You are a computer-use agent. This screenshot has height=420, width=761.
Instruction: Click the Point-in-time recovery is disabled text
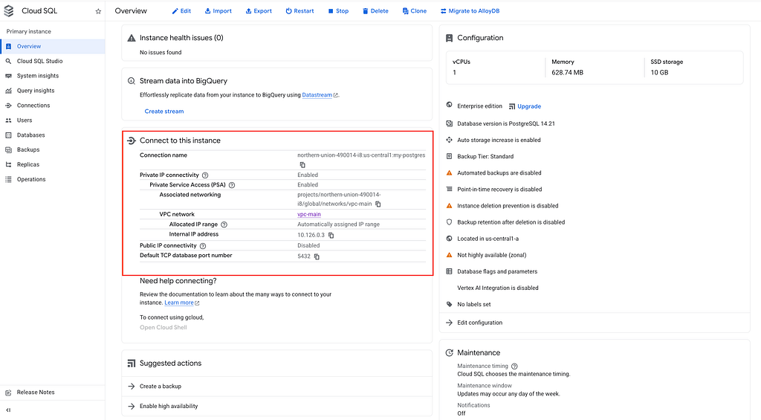[499, 190]
